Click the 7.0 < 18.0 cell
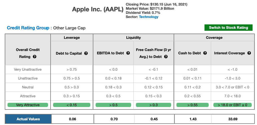The width and height of the screenshot is (257, 125). click(233, 96)
